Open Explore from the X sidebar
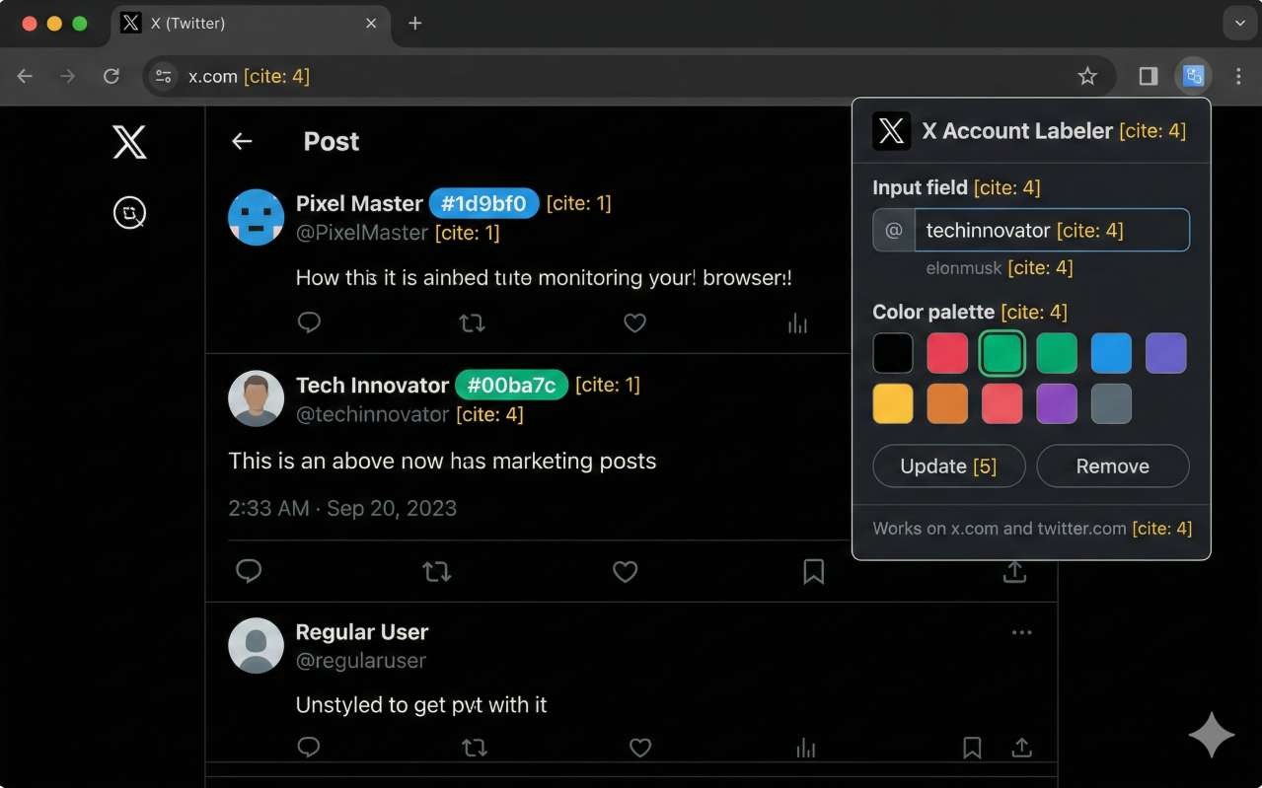This screenshot has width=1262, height=788. click(129, 212)
